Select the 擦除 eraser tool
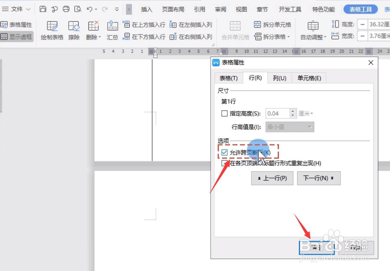This screenshot has width=390, height=271. pos(74,30)
